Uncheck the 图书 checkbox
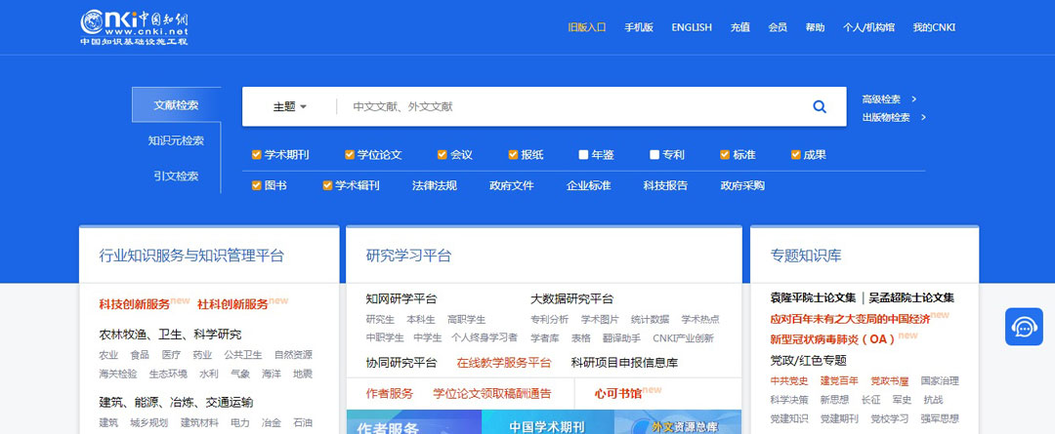Screen dimensions: 1055x434 click(x=256, y=185)
